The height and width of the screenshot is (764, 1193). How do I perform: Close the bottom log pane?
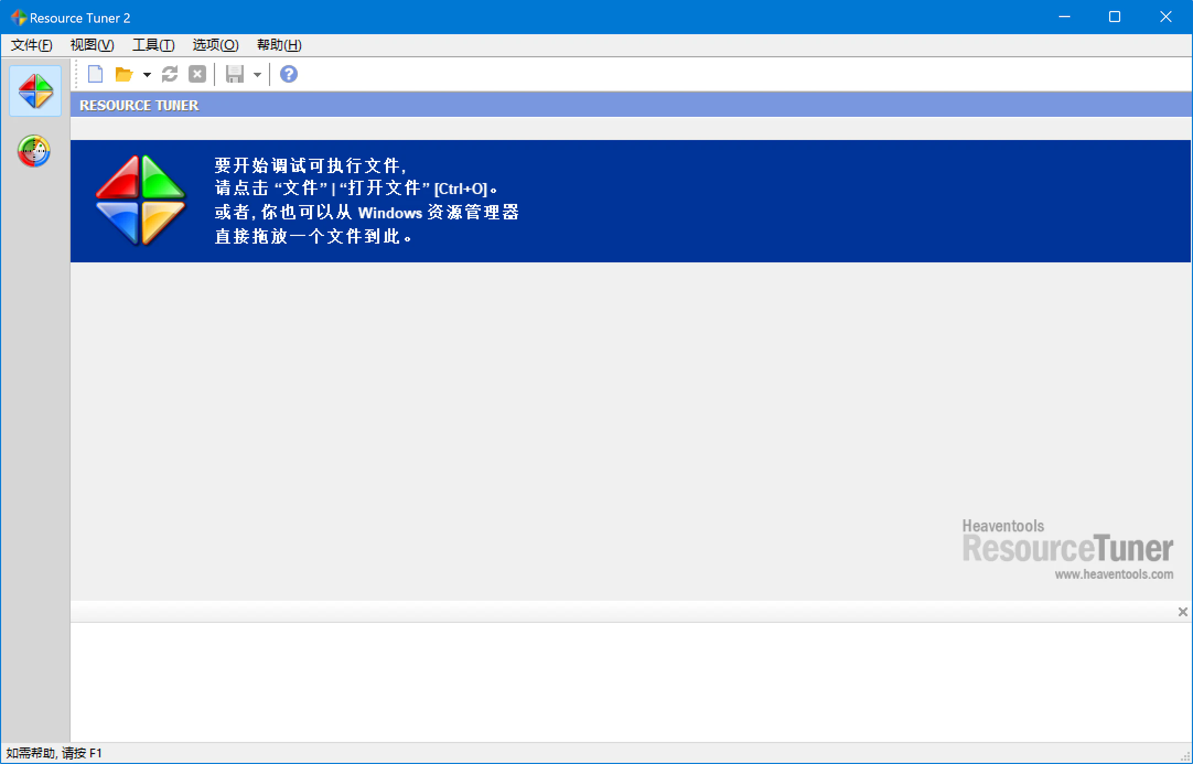[x=1183, y=612]
